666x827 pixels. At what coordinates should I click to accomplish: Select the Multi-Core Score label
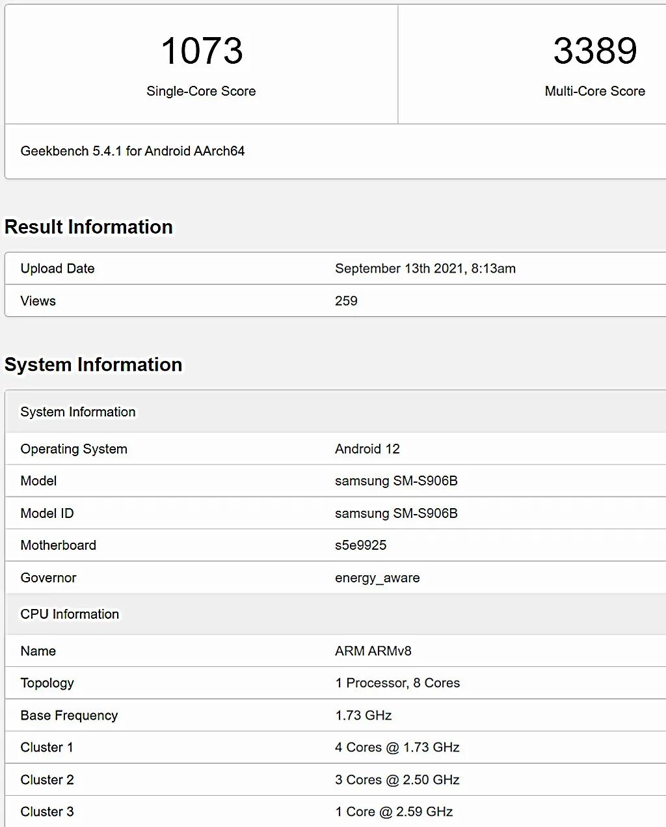click(x=594, y=91)
